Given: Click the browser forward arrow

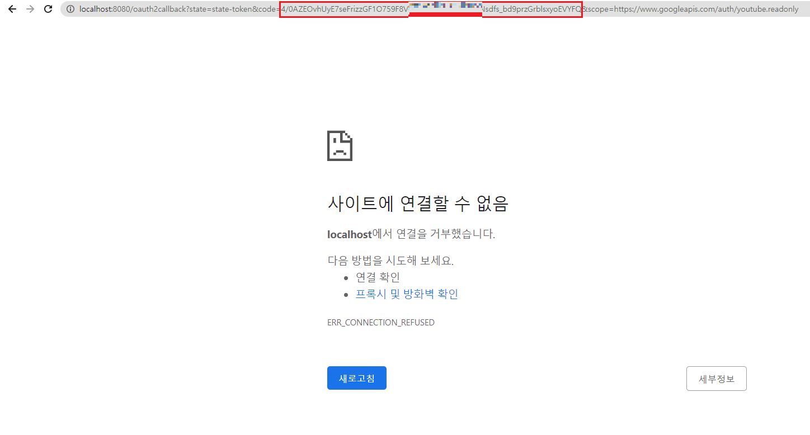Looking at the screenshot, I should pos(30,9).
